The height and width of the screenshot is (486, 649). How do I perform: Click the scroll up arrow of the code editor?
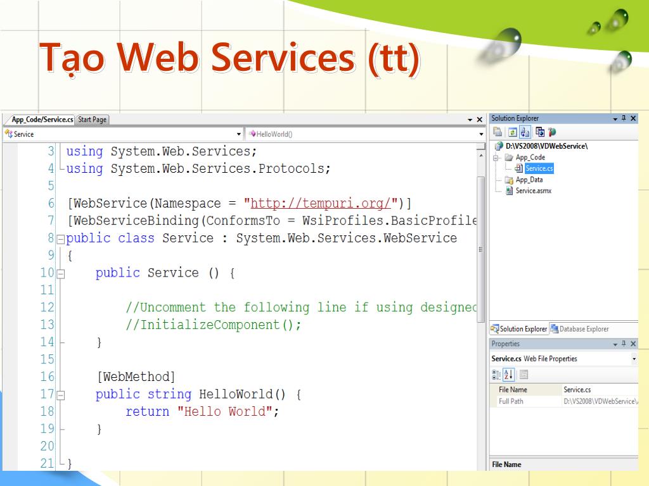480,156
